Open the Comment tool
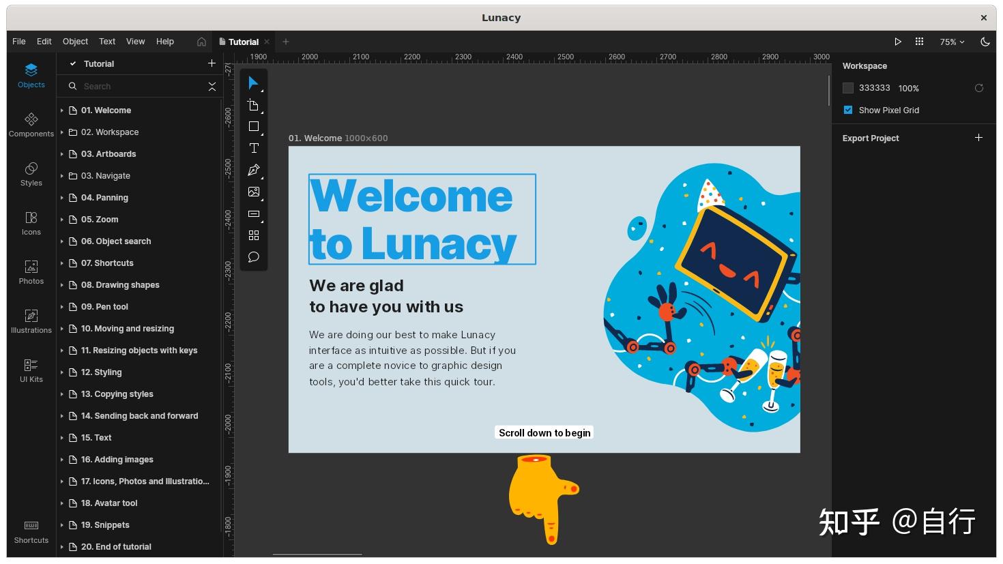This screenshot has width=1003, height=564. click(253, 257)
